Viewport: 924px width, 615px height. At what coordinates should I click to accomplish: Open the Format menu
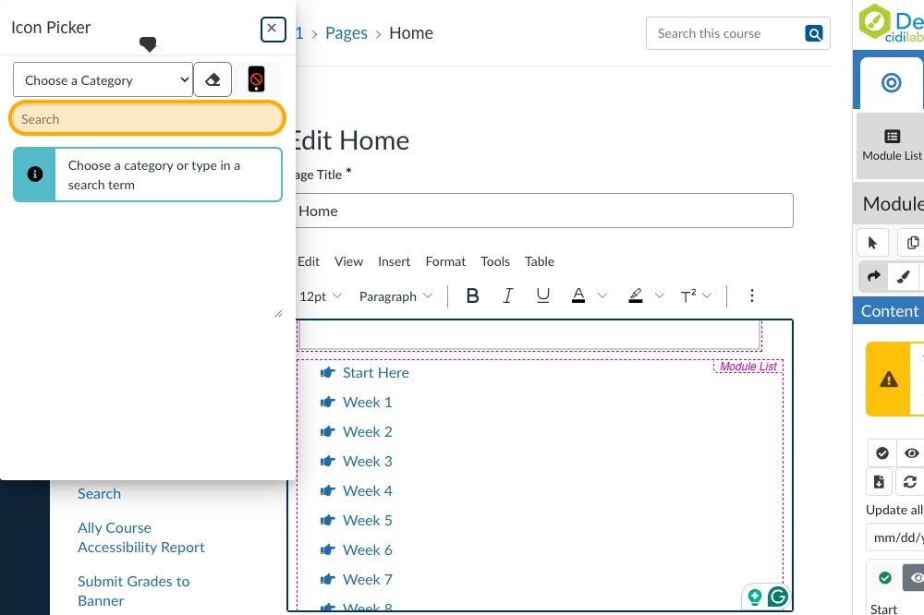[445, 261]
